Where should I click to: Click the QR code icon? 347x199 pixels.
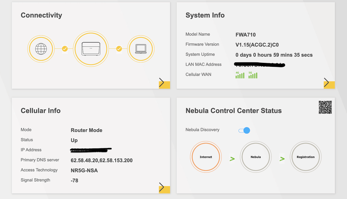click(x=325, y=107)
